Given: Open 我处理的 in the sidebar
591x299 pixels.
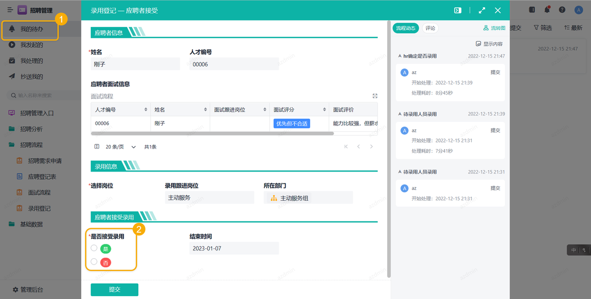Looking at the screenshot, I should click(x=32, y=60).
